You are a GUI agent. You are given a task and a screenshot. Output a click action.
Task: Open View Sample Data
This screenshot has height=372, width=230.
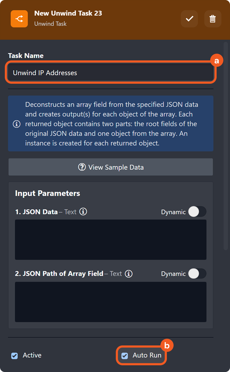pyautogui.click(x=111, y=167)
